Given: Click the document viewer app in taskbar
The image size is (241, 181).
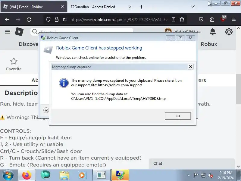Looking at the screenshot, I should 102,175.
